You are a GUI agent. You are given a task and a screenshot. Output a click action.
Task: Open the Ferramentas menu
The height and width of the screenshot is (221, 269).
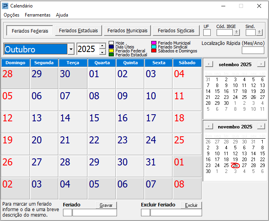[37, 15]
